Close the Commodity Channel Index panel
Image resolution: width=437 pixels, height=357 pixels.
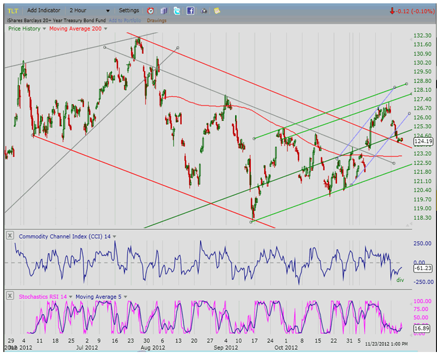[x=11, y=236]
